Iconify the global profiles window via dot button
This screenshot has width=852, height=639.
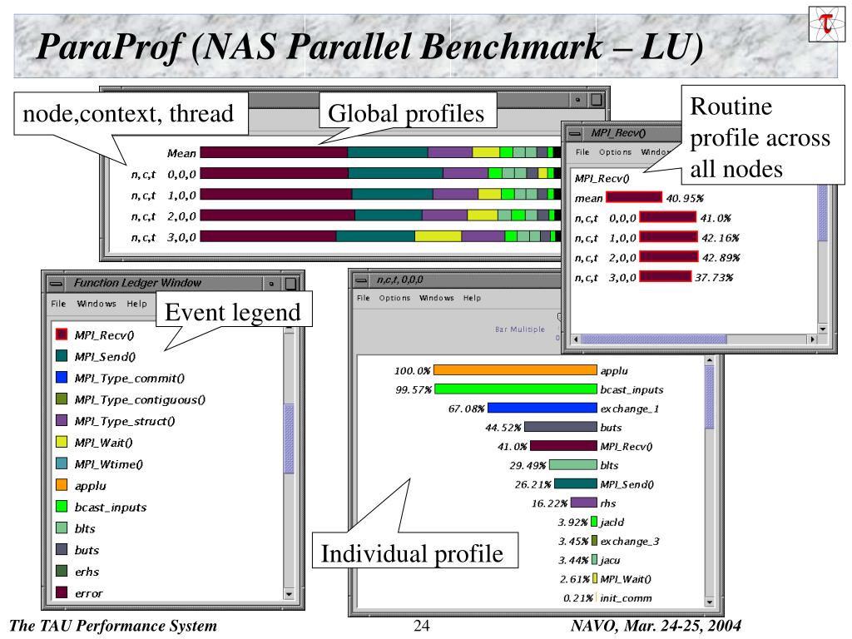pos(577,100)
